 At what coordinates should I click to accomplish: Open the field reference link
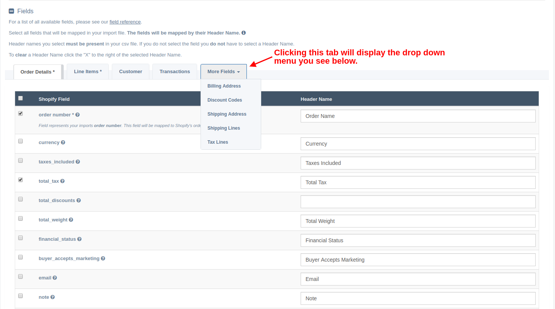tap(125, 22)
